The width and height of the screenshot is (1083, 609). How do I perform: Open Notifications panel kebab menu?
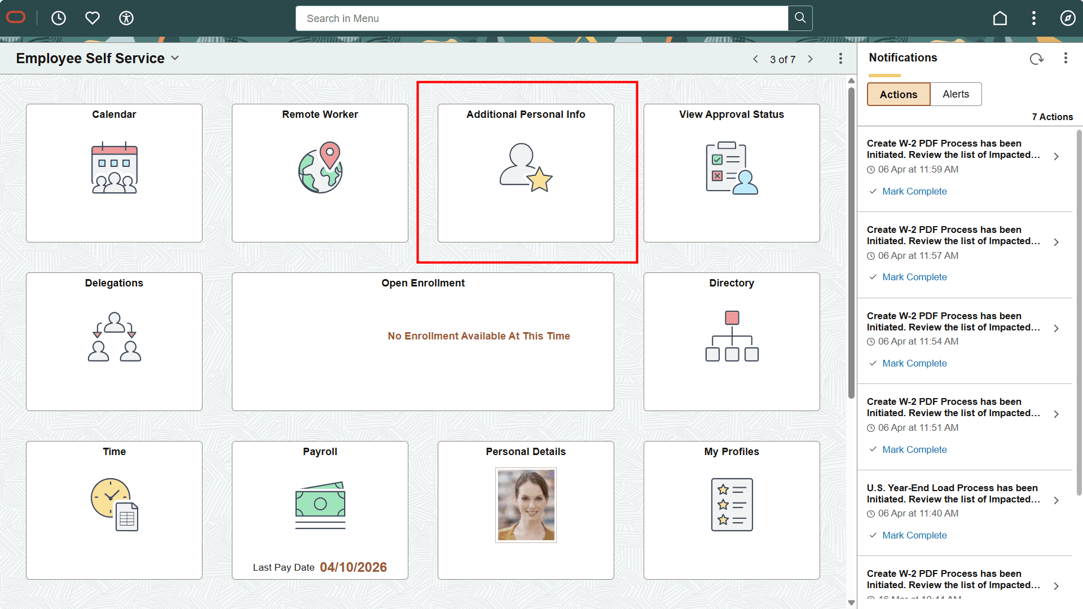click(1066, 58)
